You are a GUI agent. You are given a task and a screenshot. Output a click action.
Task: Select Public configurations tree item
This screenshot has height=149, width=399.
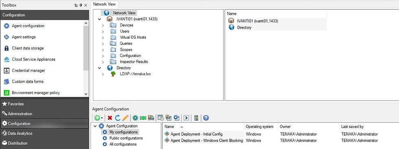(x=126, y=138)
